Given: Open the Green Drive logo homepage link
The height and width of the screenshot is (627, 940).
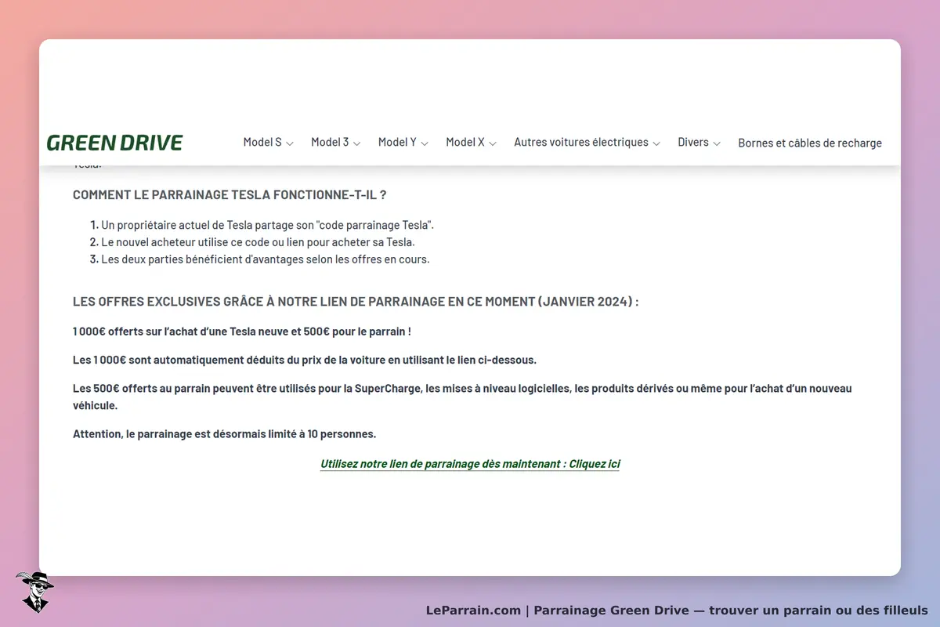Looking at the screenshot, I should pos(114,143).
